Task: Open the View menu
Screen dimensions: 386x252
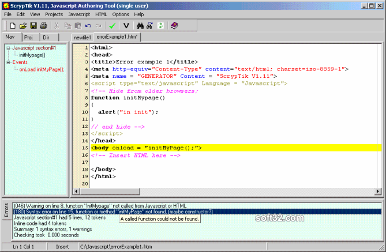Action: click(35, 14)
